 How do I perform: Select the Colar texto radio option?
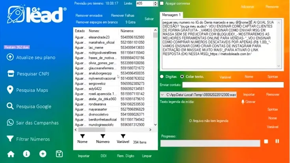(x=182, y=77)
